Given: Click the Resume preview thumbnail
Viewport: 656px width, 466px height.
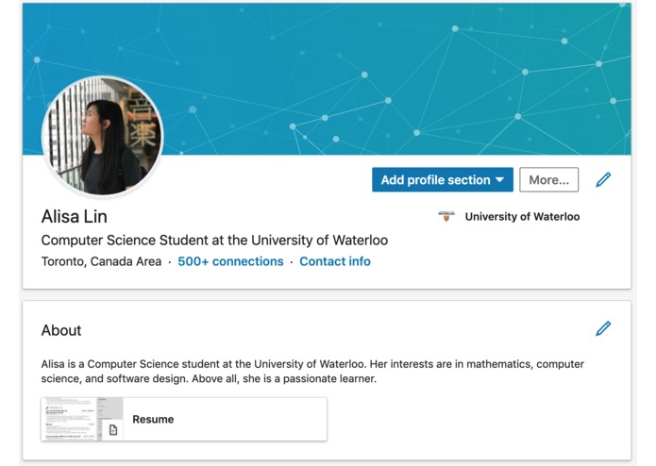Looking at the screenshot, I should [x=82, y=419].
